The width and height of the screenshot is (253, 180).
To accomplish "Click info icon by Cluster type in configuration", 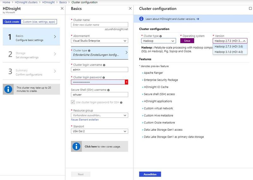I will tap(161, 36).
